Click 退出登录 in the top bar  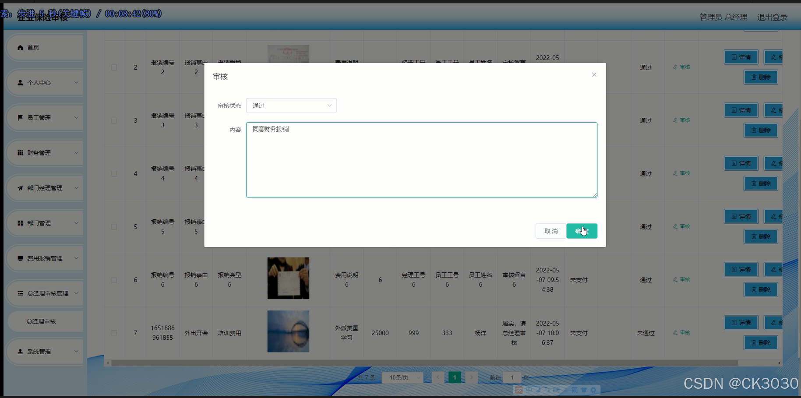point(772,17)
